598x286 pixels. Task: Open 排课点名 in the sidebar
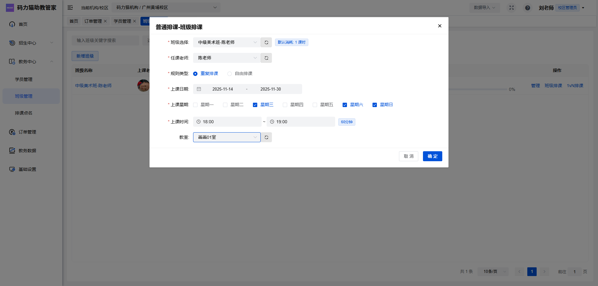[24, 113]
